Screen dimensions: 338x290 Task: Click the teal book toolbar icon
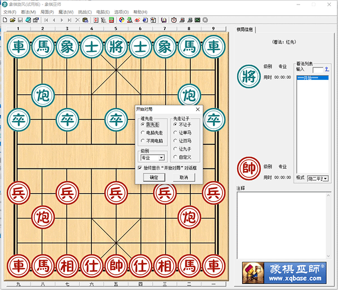[28, 20]
